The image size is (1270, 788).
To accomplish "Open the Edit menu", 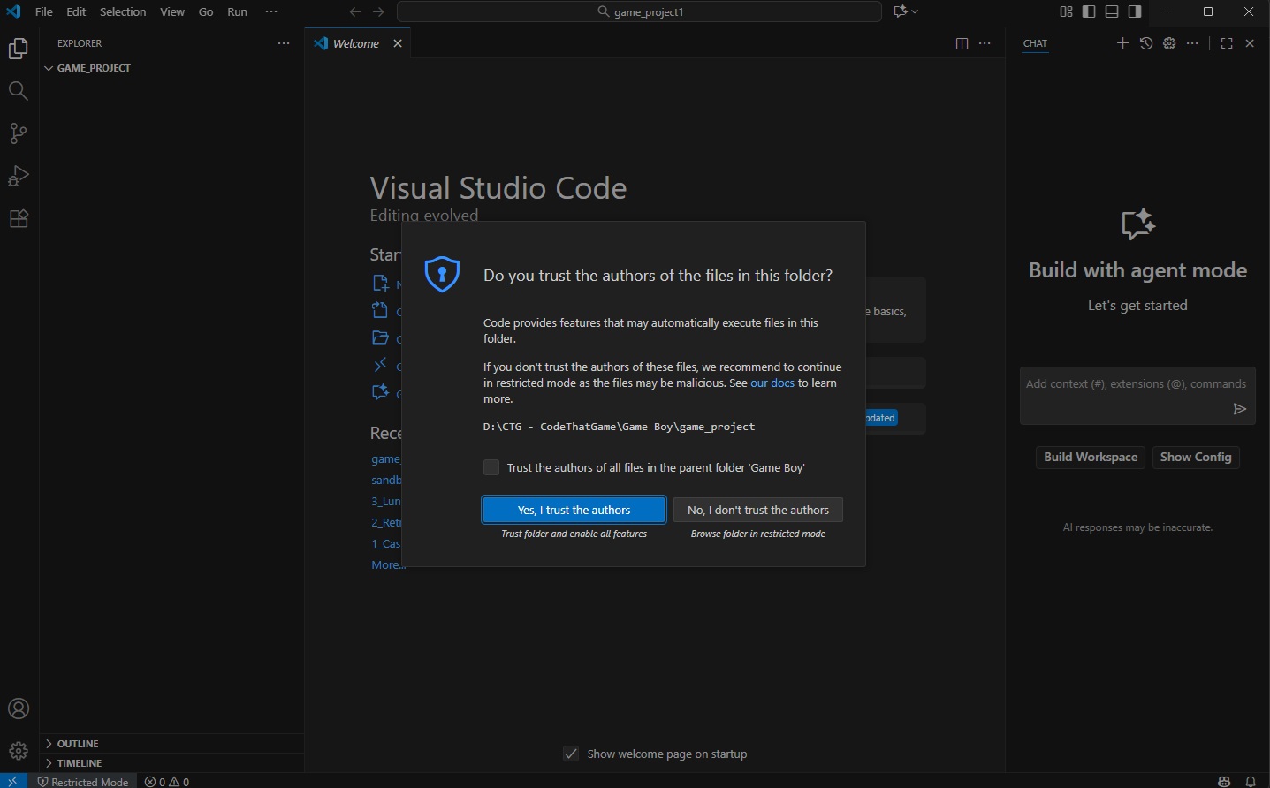I will tap(76, 12).
